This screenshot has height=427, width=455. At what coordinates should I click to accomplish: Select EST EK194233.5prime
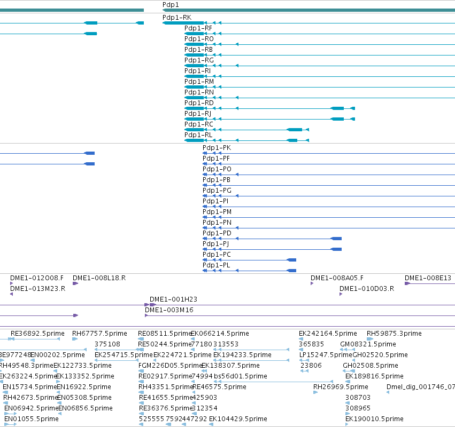pyautogui.click(x=242, y=355)
